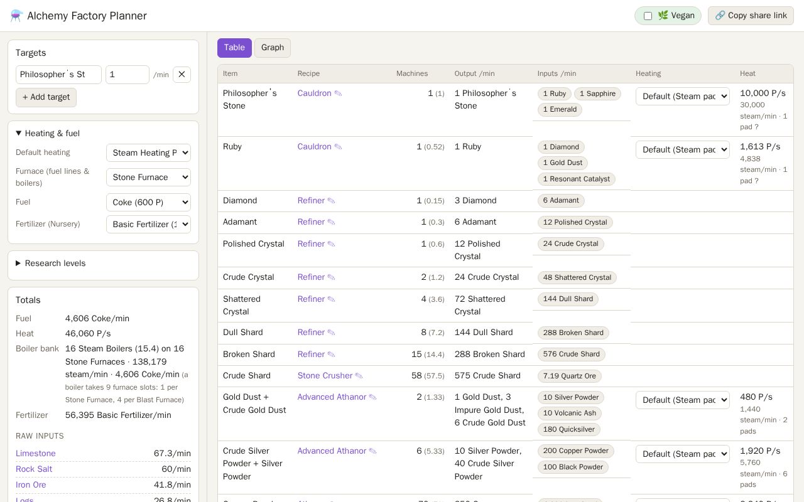Edit the Diamond row's Refiner recipe via pencil
Image resolution: width=804 pixels, height=502 pixels.
(331, 201)
